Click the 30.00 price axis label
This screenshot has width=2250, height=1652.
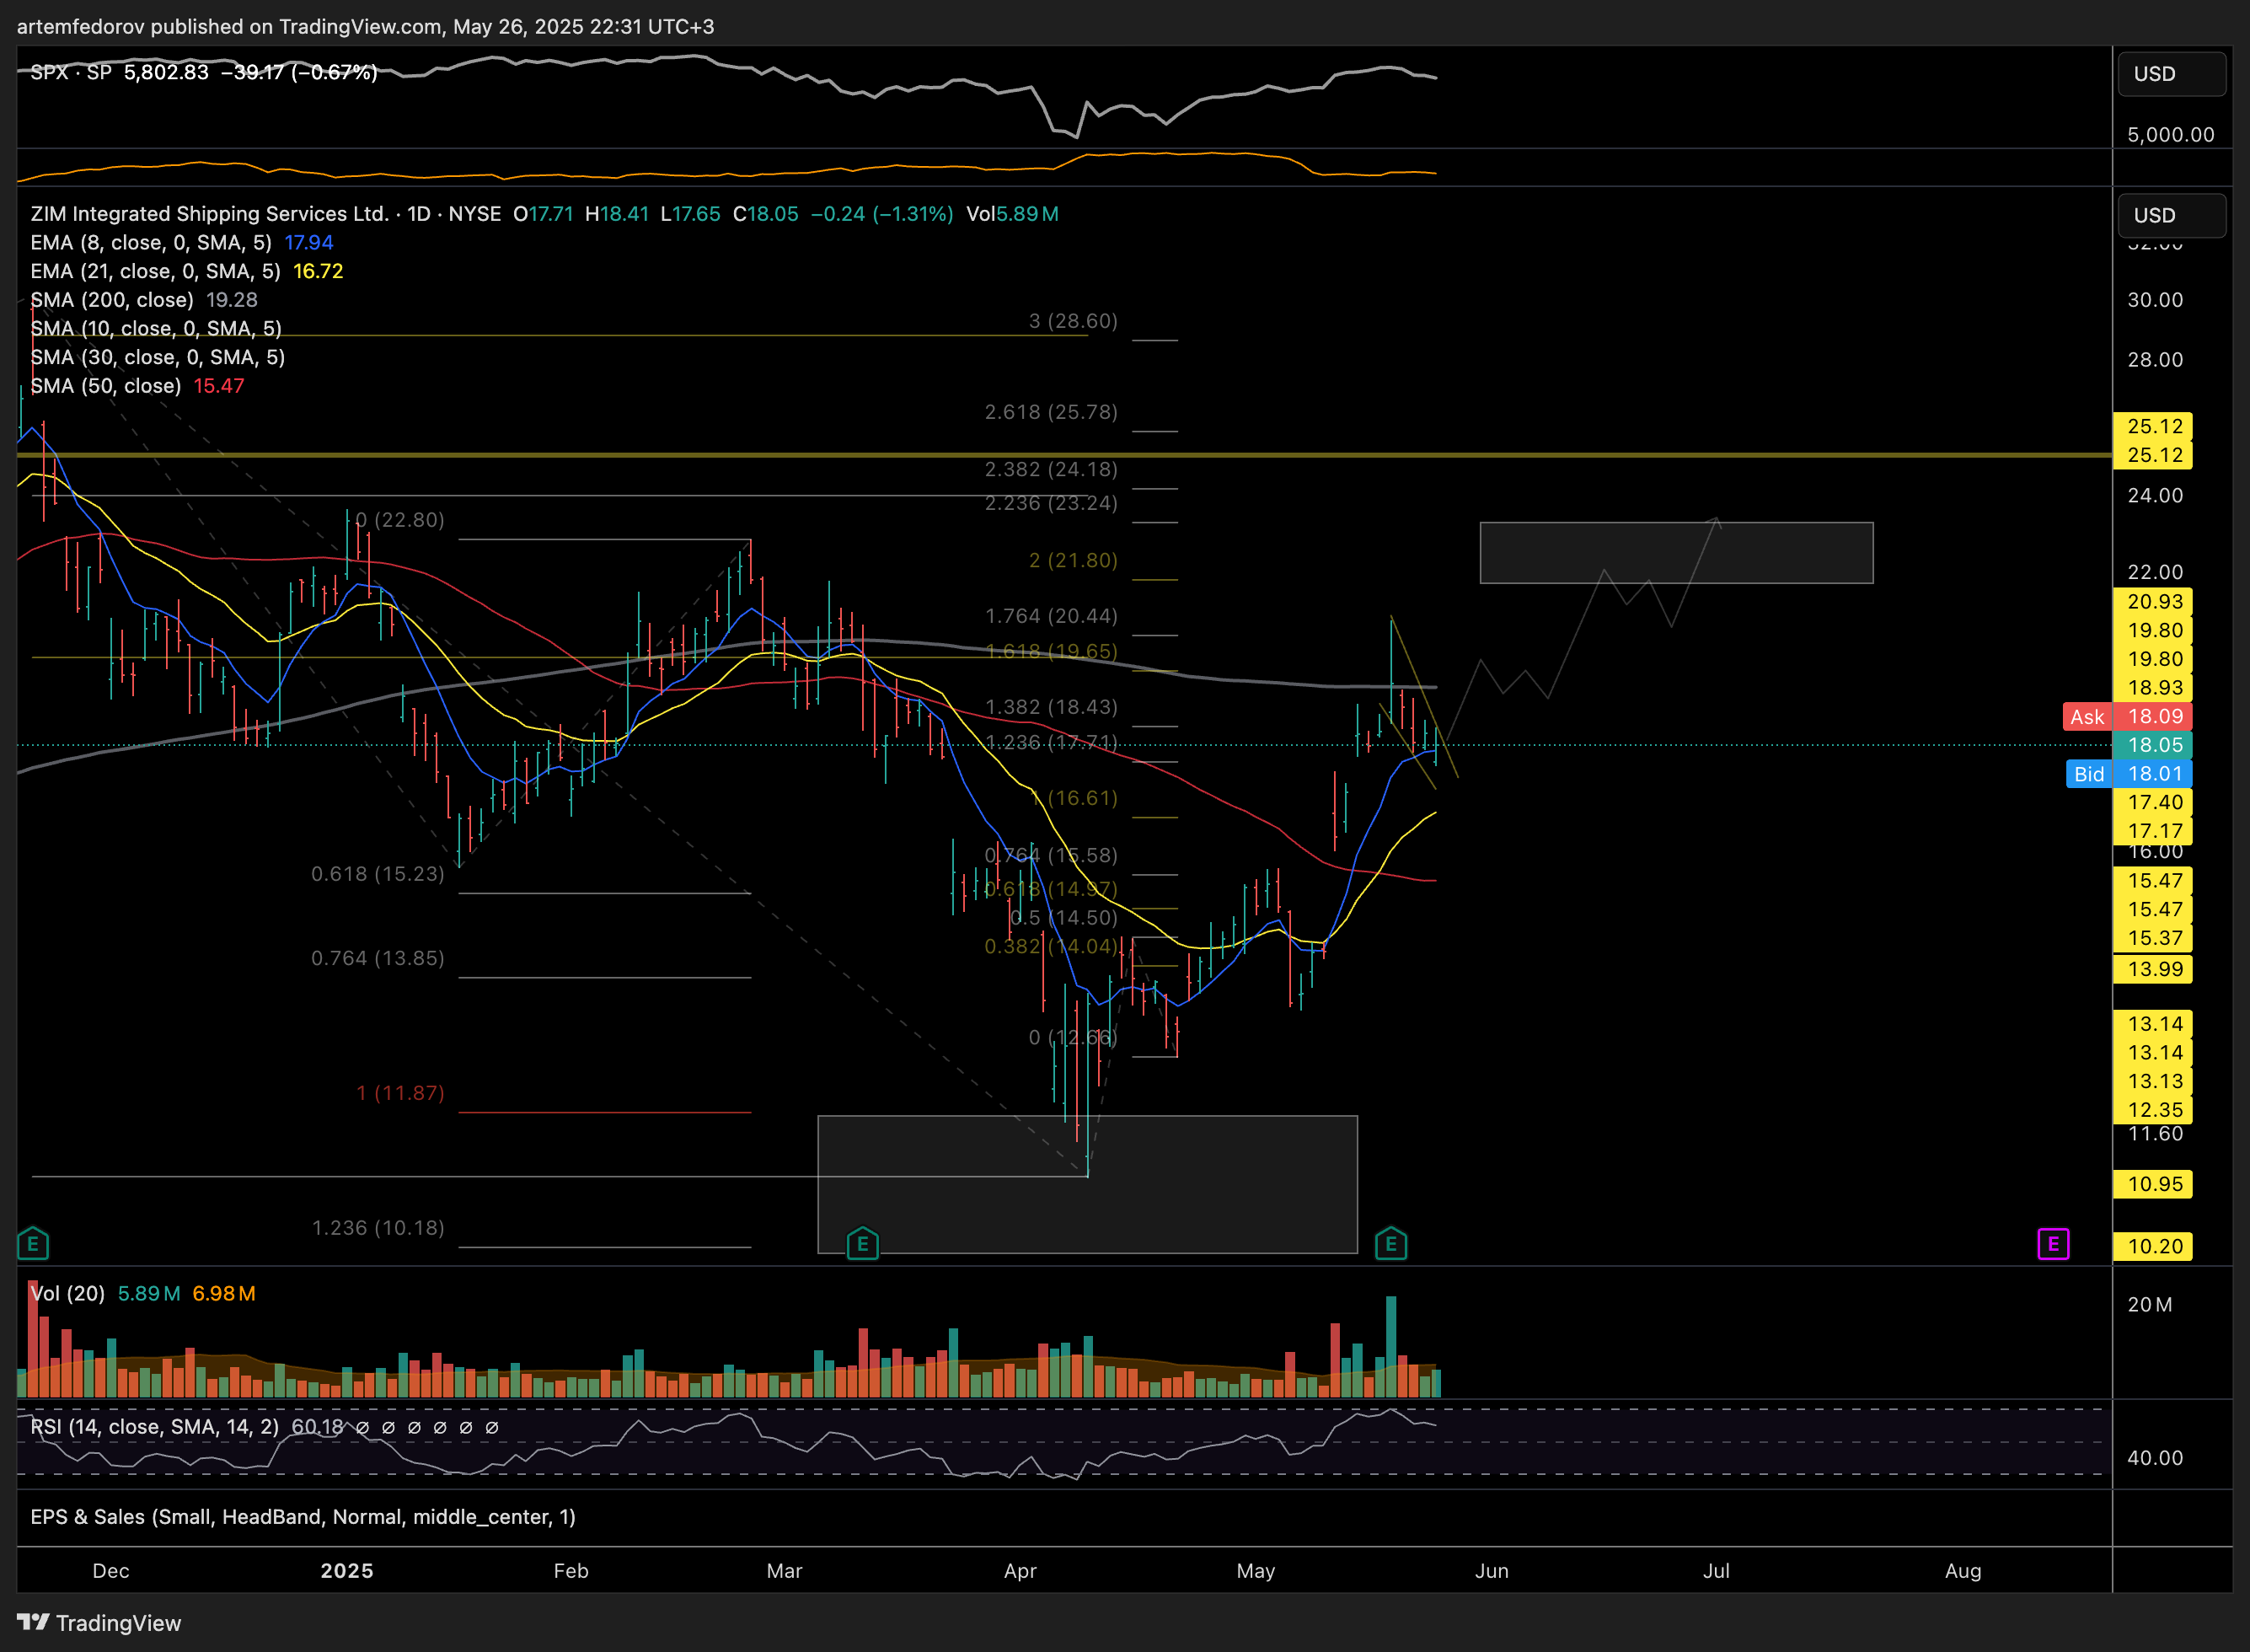point(2155,300)
